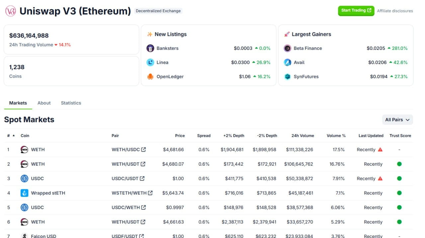The image size is (425, 238).
Task: Open the USDC/WETH pair link
Action: click(x=126, y=207)
